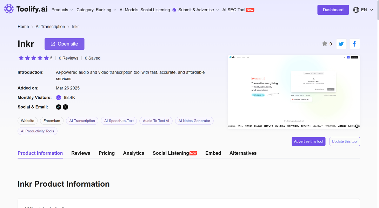Expand the Ranking dropdown

click(x=106, y=10)
